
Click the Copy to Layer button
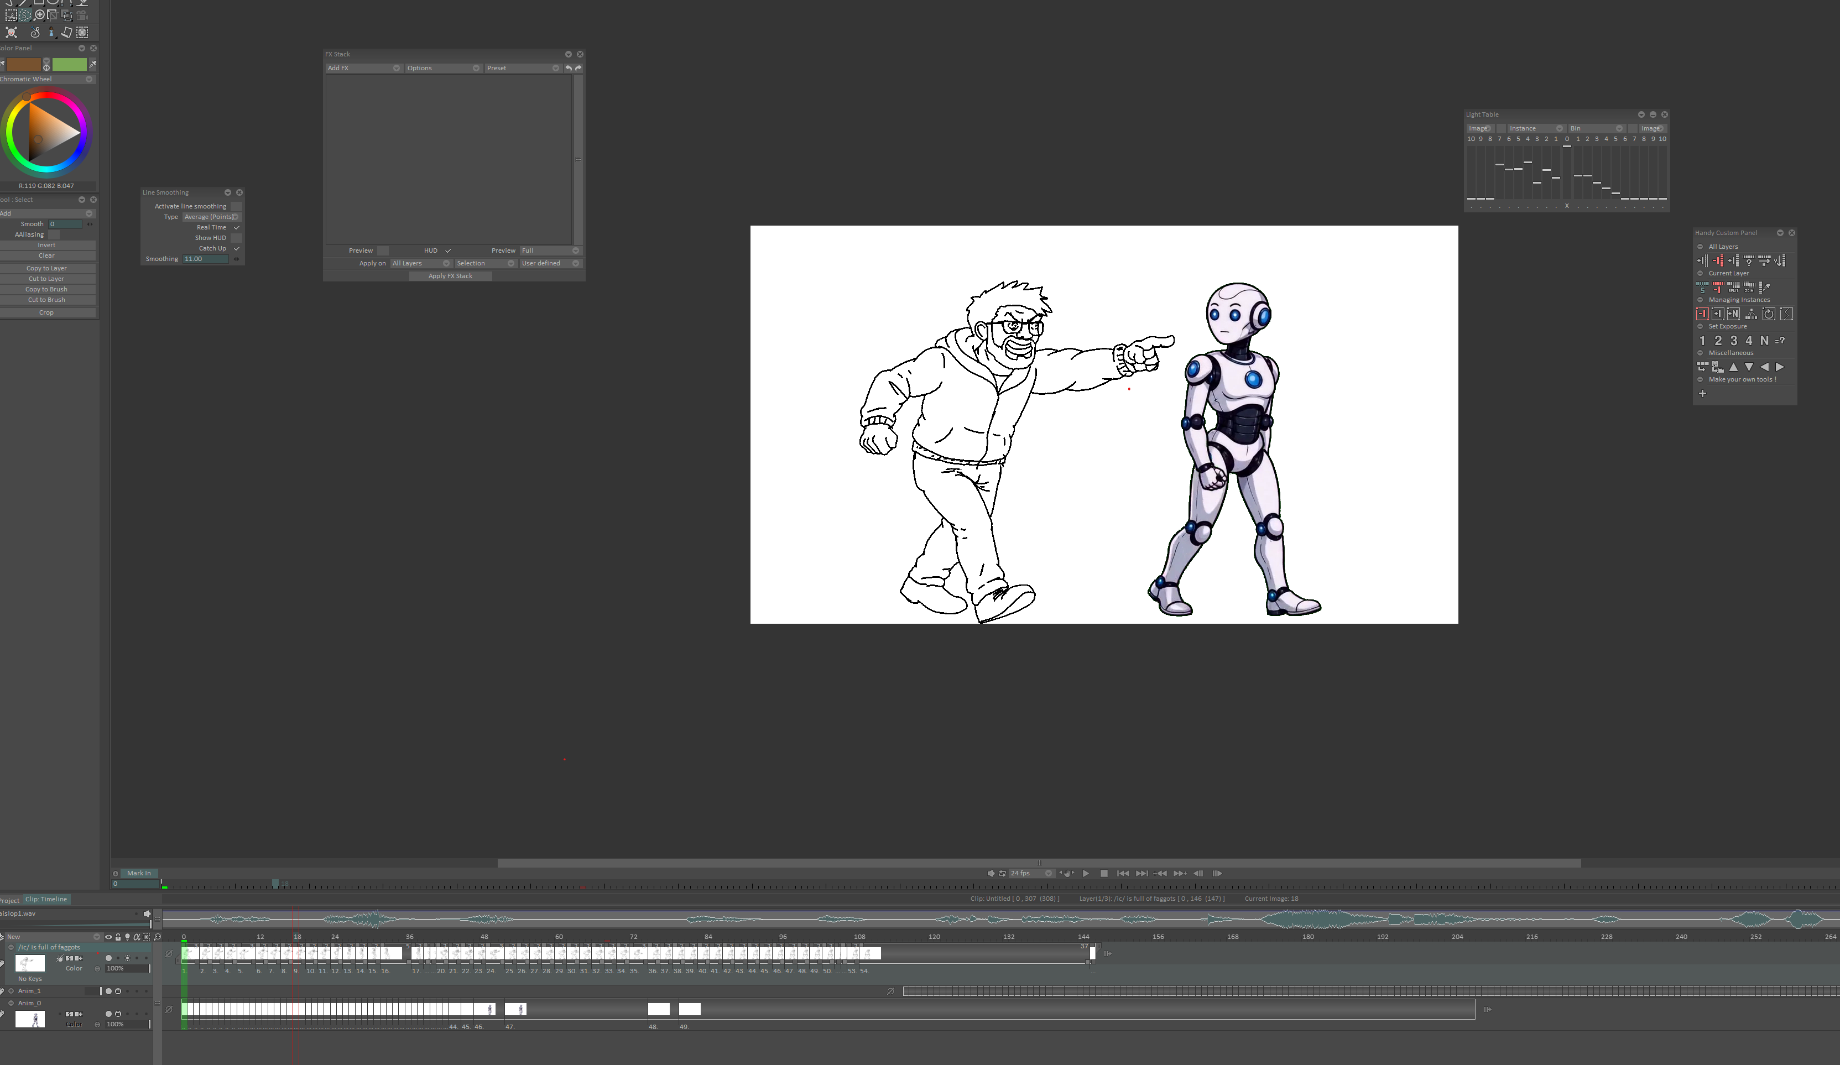click(46, 269)
